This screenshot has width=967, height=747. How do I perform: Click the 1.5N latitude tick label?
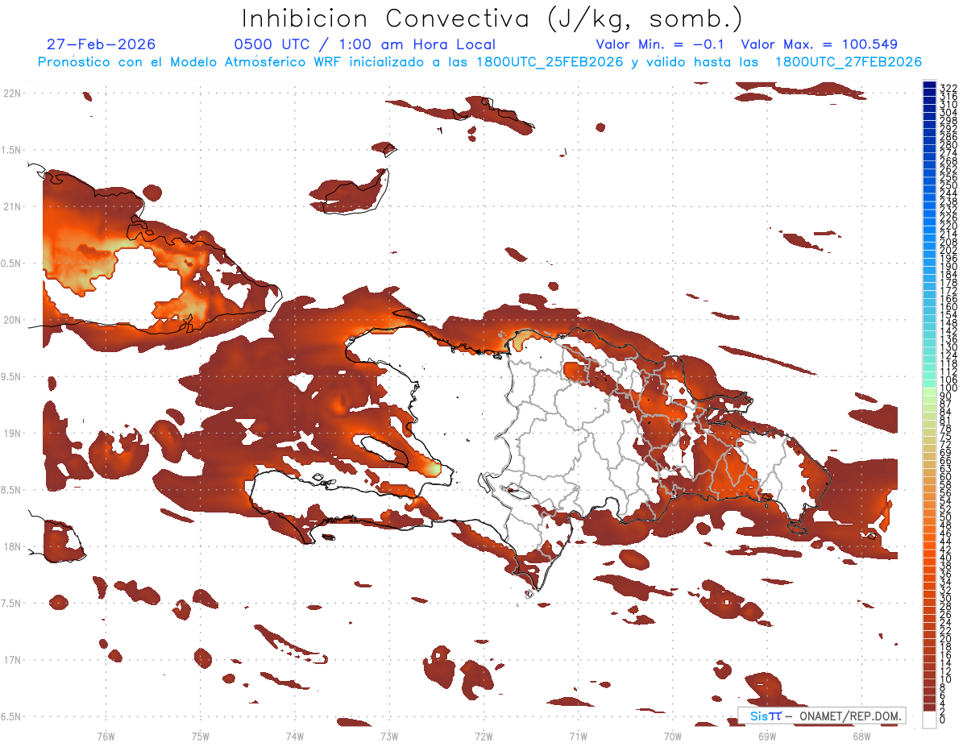[11, 150]
